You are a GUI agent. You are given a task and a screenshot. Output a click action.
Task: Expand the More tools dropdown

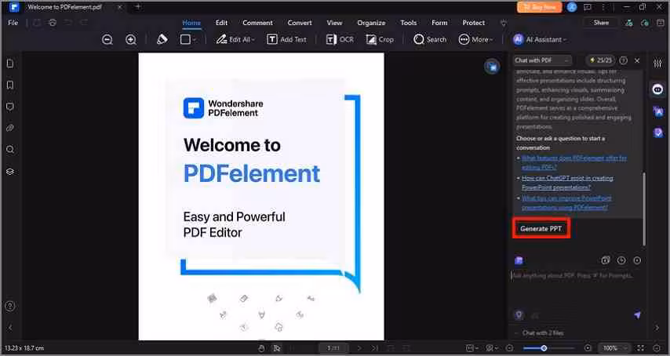tap(475, 39)
